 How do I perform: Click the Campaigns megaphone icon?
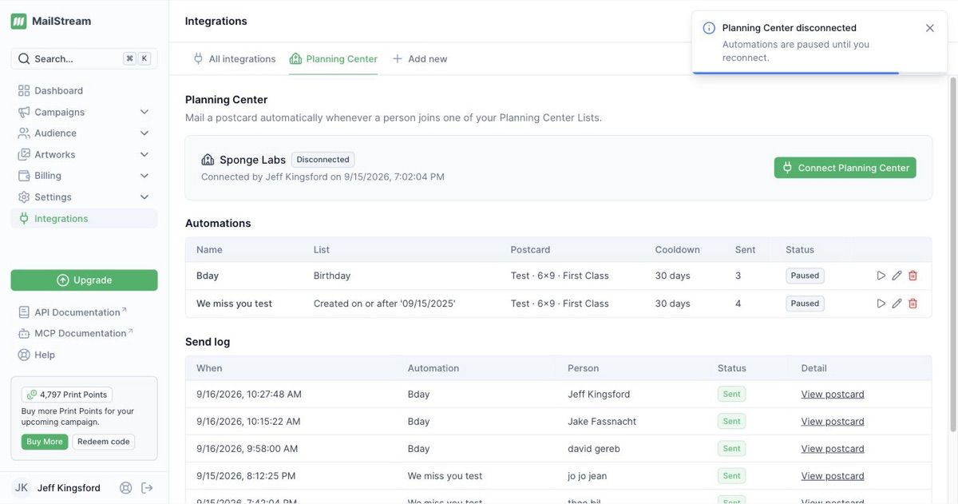[x=24, y=113]
